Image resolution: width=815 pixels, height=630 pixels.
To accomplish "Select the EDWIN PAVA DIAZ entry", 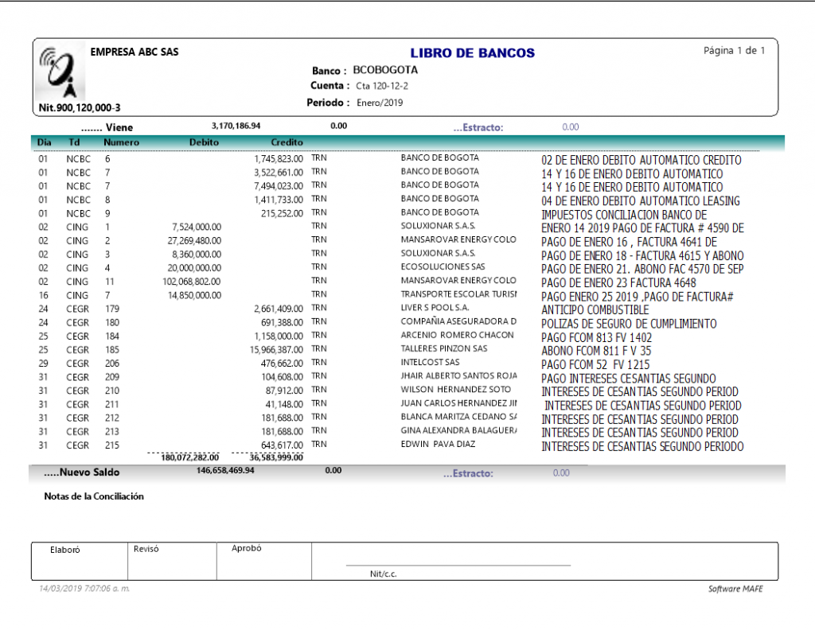I will 439,445.
